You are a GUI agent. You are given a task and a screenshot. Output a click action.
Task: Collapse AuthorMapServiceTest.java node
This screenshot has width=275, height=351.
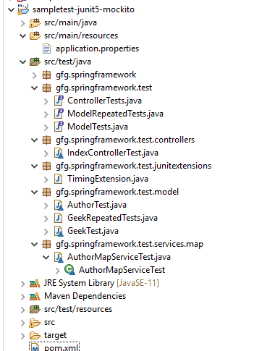(x=46, y=258)
